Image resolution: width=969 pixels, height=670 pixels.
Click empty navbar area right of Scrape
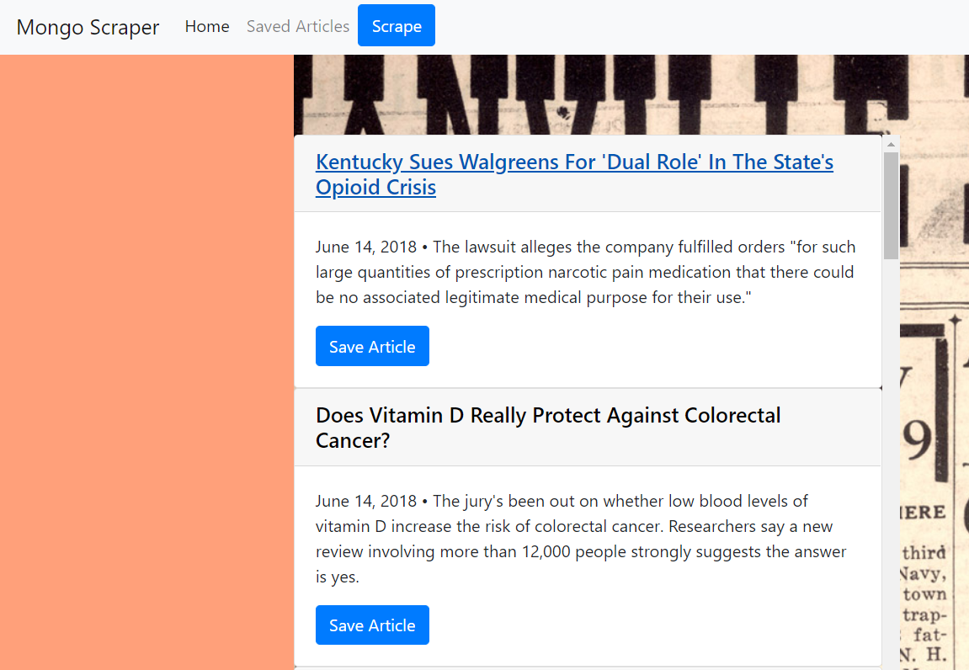pos(701,27)
